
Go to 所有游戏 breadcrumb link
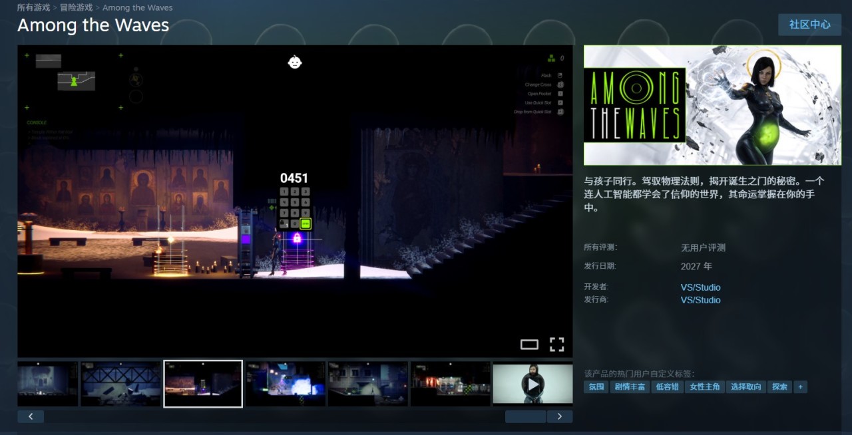coord(33,7)
